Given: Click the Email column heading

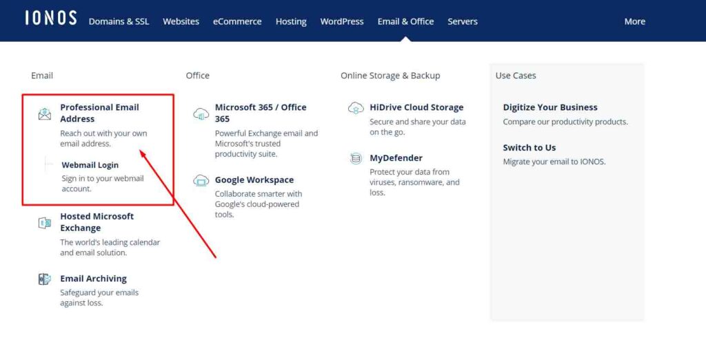Looking at the screenshot, I should (42, 76).
